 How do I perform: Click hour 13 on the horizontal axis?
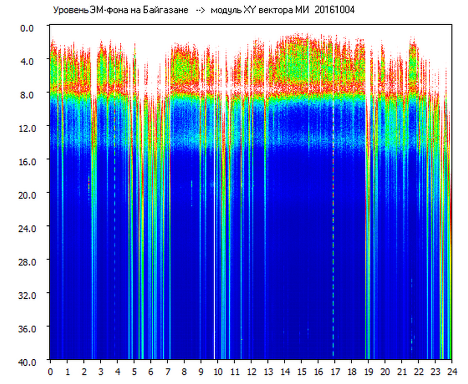pyautogui.click(x=268, y=372)
